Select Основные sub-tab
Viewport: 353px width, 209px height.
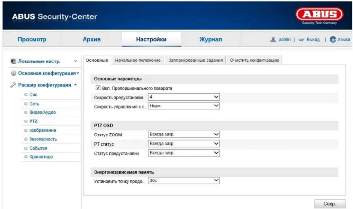click(x=97, y=60)
